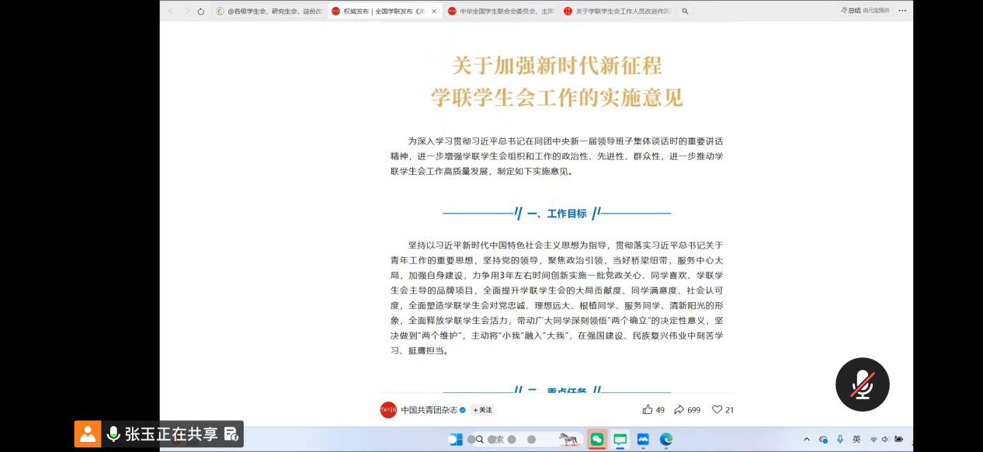Go back with the browser back arrow
The image size is (983, 452).
[x=171, y=12]
